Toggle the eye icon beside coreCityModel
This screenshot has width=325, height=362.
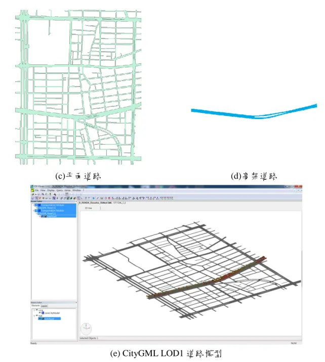click(x=39, y=312)
